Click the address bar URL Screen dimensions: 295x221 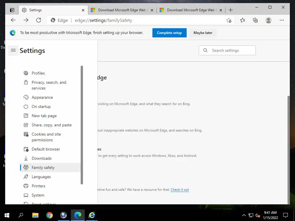[103, 20]
